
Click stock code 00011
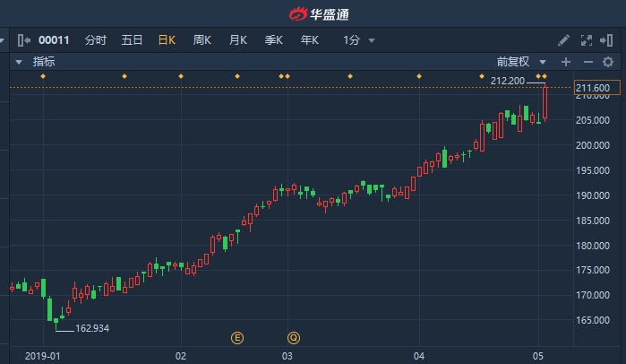[54, 40]
